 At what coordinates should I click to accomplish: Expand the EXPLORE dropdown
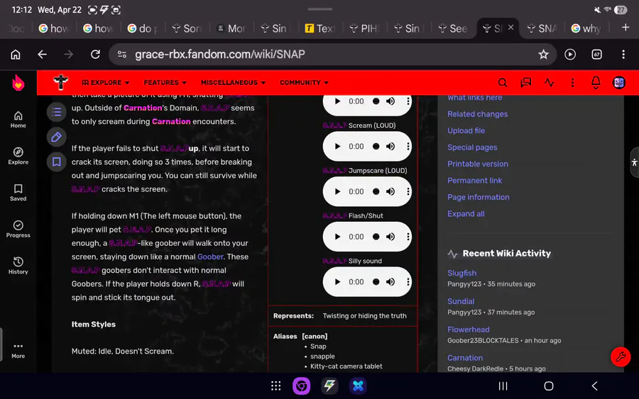[105, 83]
